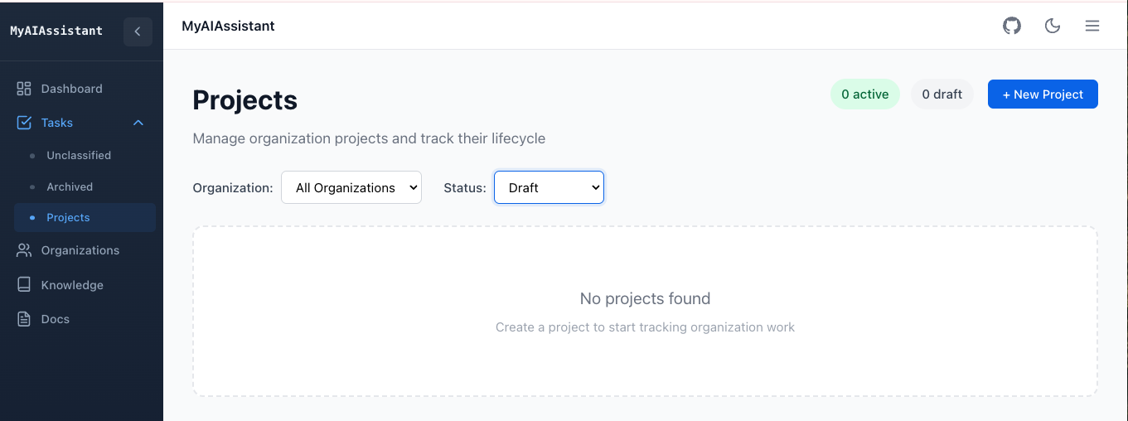Collapse the sidebar with the chevron button
This screenshot has height=421, width=1128.
click(x=138, y=31)
